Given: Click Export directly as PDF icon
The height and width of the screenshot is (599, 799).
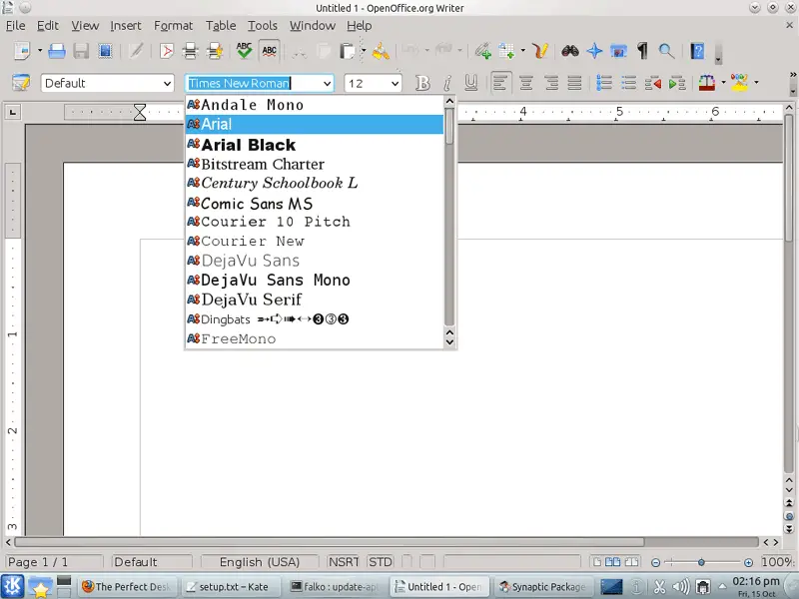Looking at the screenshot, I should tap(166, 51).
